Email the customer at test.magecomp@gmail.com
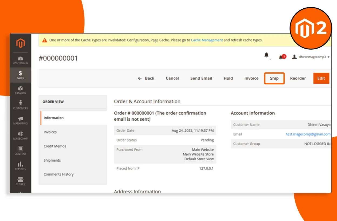The height and width of the screenshot is (221, 337). click(x=308, y=134)
